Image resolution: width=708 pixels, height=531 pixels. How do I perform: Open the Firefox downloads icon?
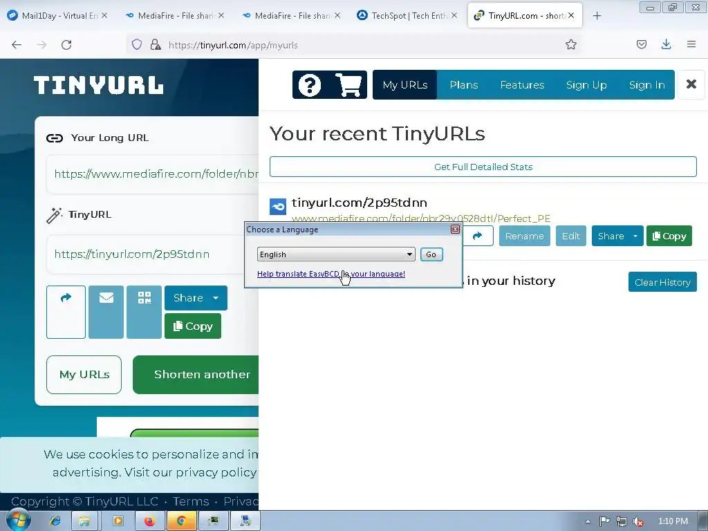[666, 44]
